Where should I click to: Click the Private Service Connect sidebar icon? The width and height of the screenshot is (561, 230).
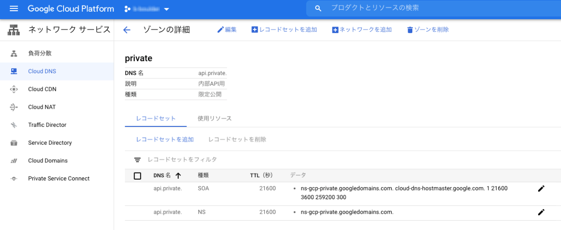point(14,179)
